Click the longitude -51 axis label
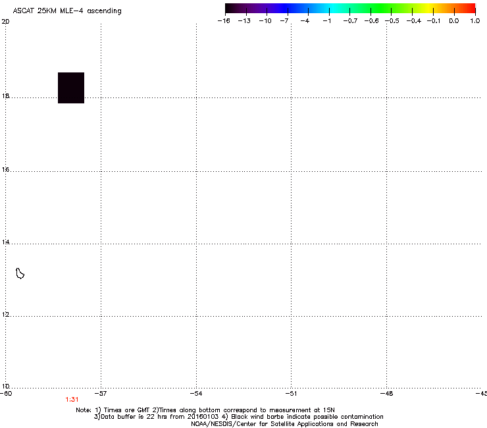 291,394
